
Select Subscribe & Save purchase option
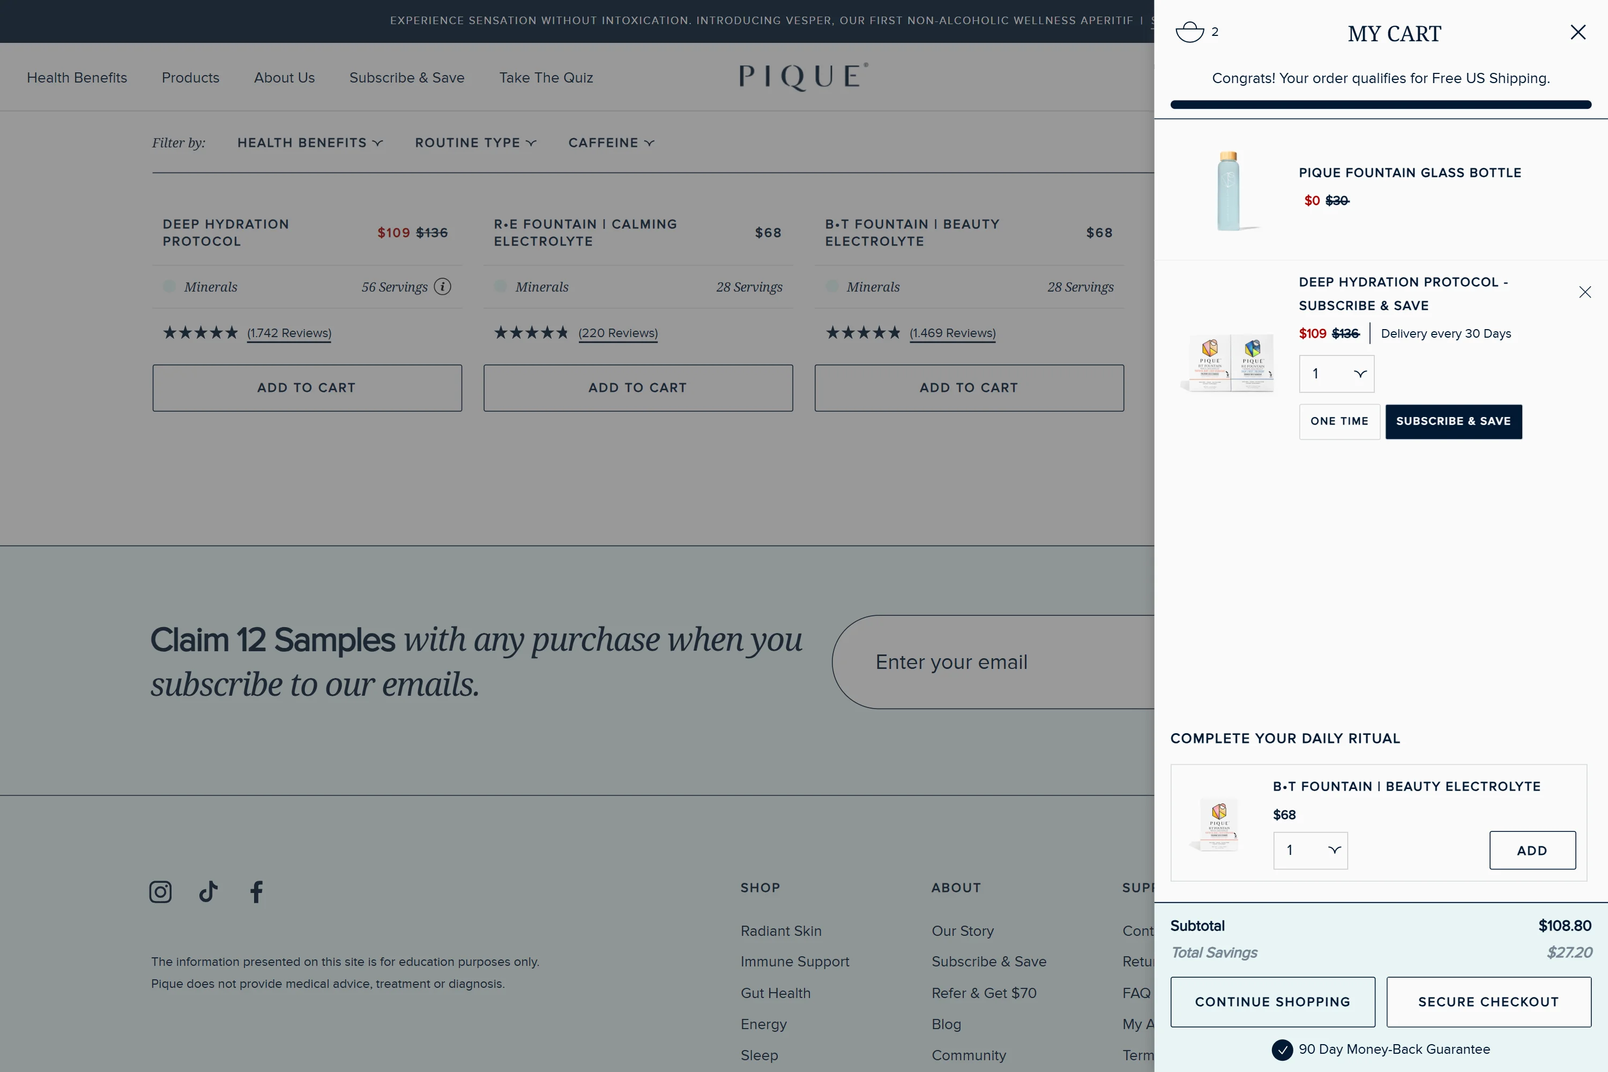(1453, 421)
